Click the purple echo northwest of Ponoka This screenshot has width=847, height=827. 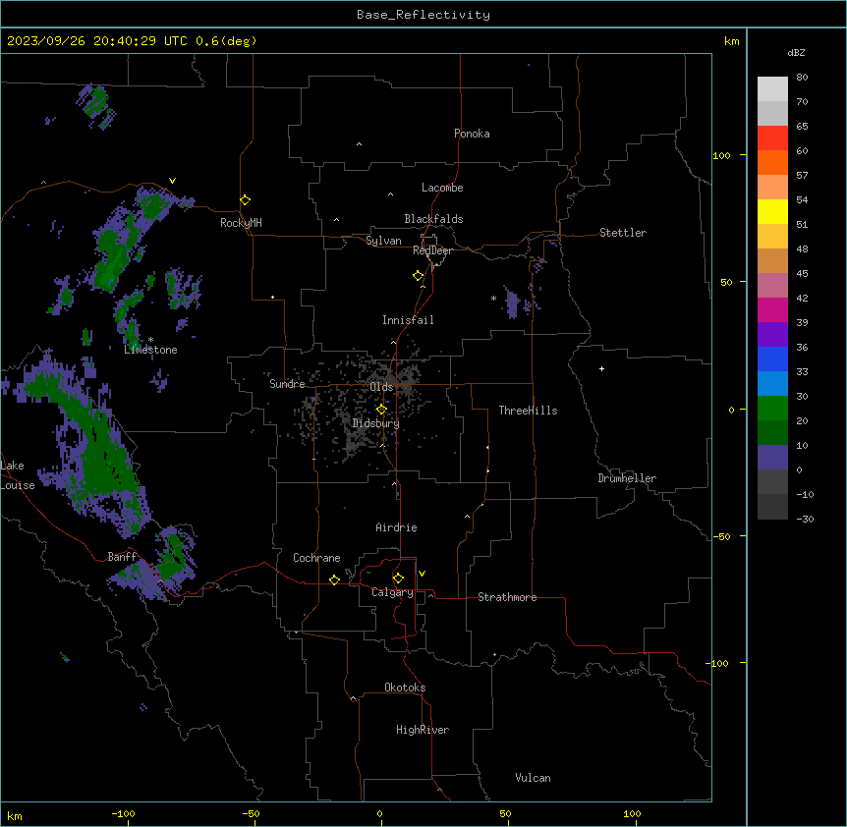[x=96, y=107]
